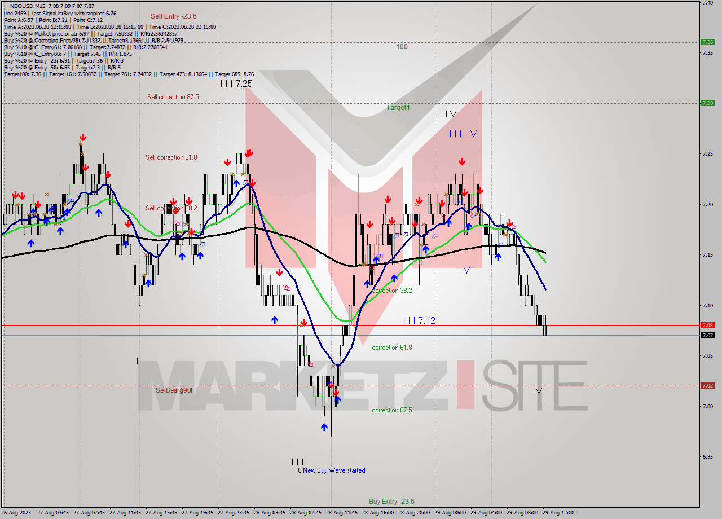Click the 'Point A:6.97' info line
Viewport: 722px width, 519px height.
click(54, 20)
